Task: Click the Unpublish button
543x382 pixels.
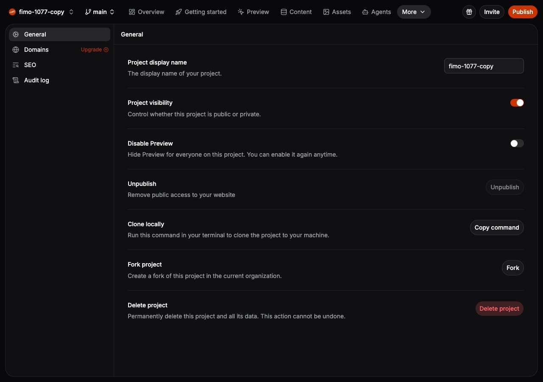Action: [505, 187]
